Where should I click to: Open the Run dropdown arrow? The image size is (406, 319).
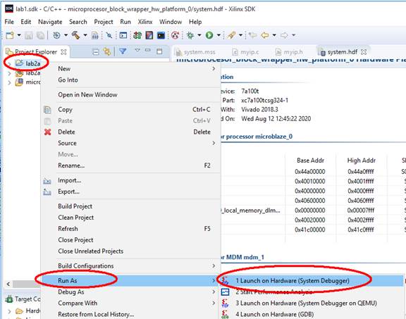click(x=219, y=35)
